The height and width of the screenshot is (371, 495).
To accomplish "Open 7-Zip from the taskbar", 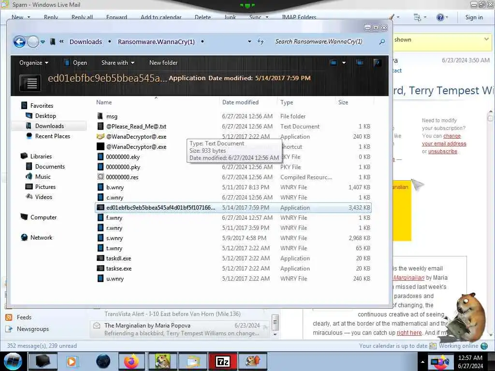I will tap(222, 361).
